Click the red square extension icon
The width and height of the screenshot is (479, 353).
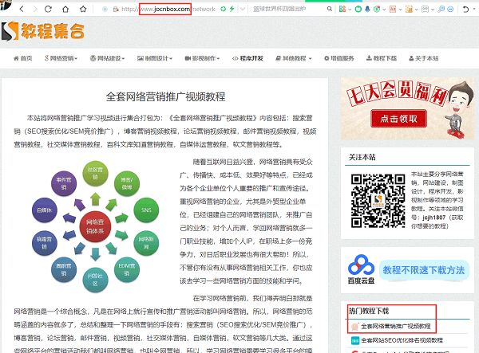pos(393,10)
